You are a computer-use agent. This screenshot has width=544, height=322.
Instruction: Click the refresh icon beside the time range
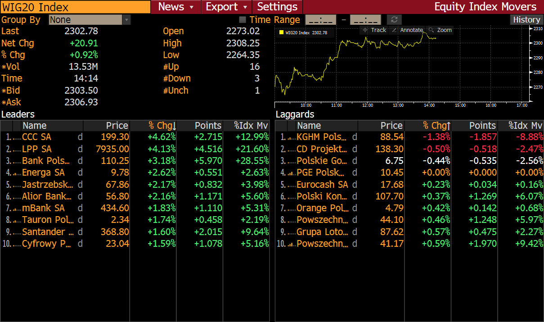(x=394, y=20)
